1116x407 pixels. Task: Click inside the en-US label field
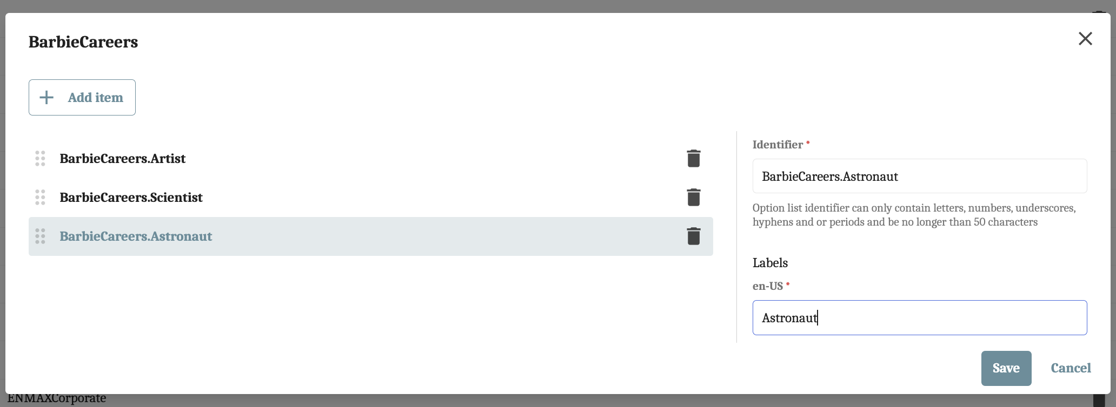[x=919, y=317]
